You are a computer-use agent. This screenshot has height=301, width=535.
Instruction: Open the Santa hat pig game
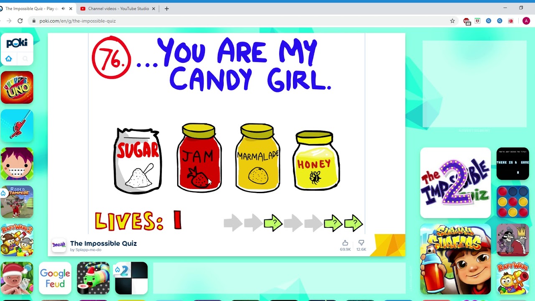coord(17,278)
